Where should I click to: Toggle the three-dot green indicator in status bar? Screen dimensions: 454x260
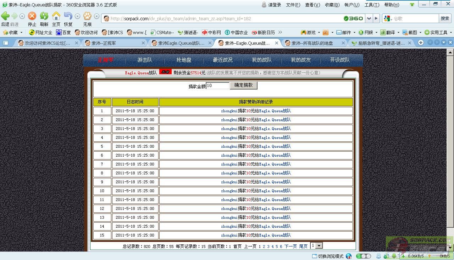[363, 256]
